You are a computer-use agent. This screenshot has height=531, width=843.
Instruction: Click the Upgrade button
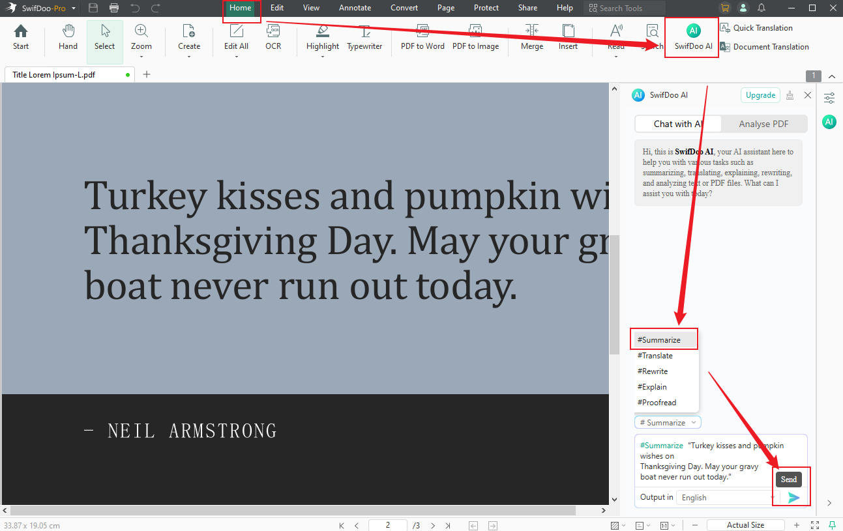pyautogui.click(x=760, y=94)
